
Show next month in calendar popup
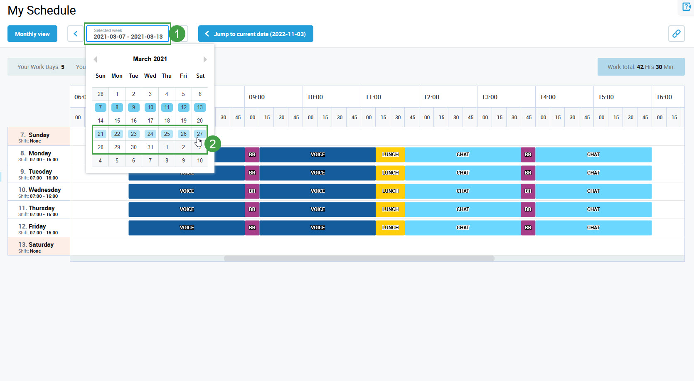[x=205, y=59]
